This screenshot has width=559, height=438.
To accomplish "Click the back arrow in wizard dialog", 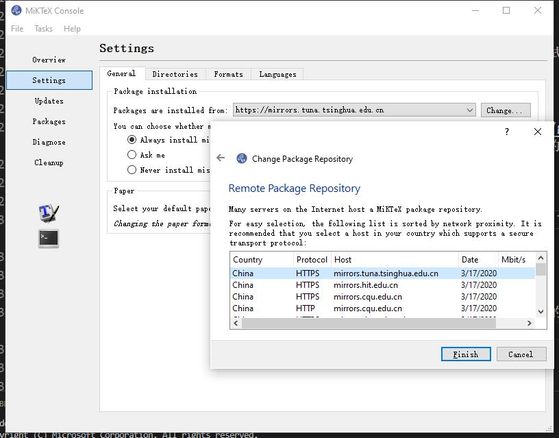I will (221, 158).
